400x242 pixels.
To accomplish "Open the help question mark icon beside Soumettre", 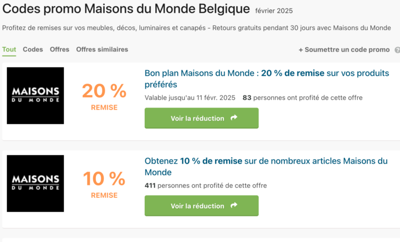I will point(397,50).
